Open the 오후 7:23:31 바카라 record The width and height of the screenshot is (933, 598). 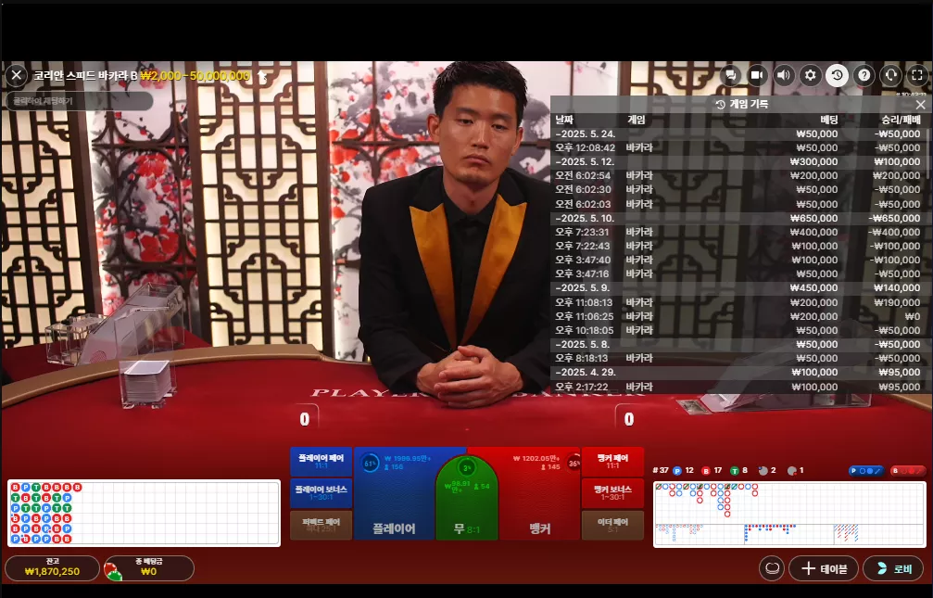[x=739, y=232]
